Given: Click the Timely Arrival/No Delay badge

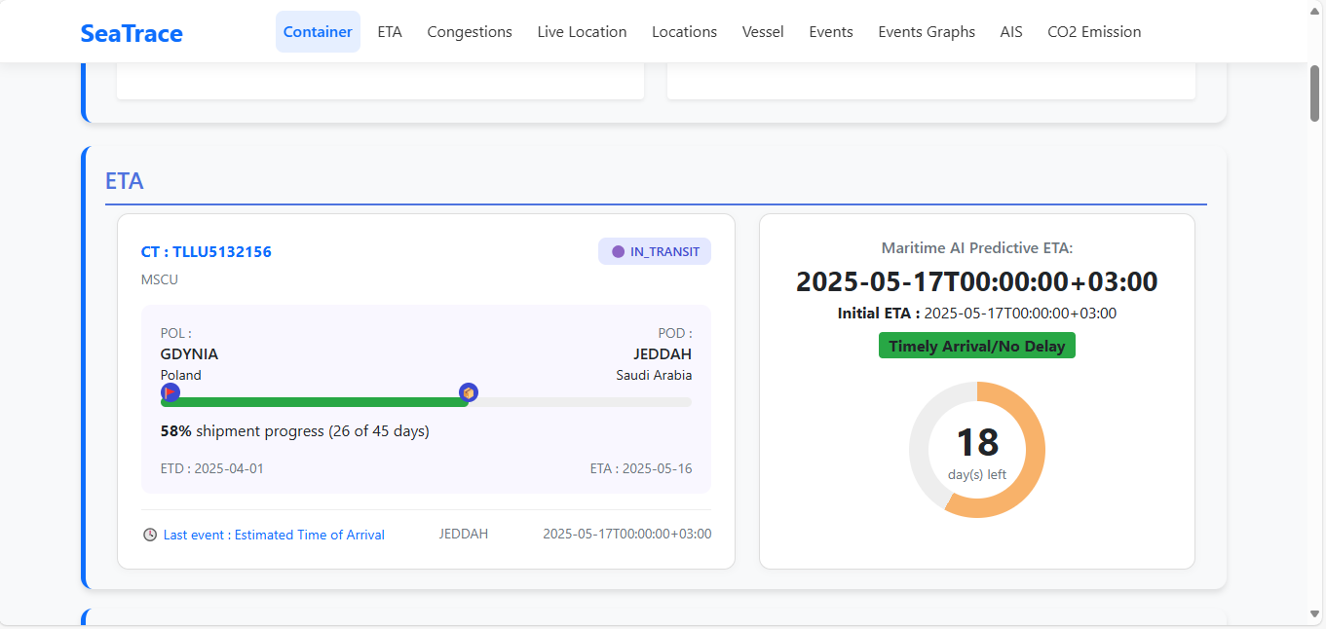Looking at the screenshot, I should (977, 346).
